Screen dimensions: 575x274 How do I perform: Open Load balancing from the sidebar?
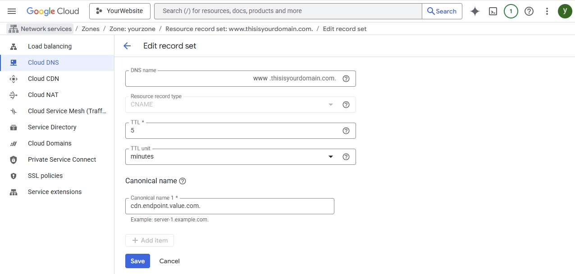tap(50, 46)
